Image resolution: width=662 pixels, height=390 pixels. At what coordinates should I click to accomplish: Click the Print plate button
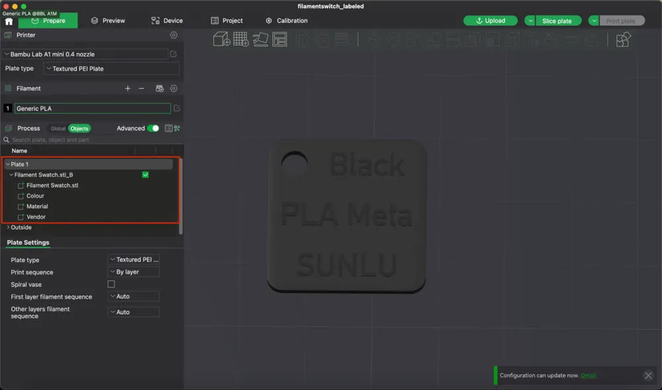(622, 21)
